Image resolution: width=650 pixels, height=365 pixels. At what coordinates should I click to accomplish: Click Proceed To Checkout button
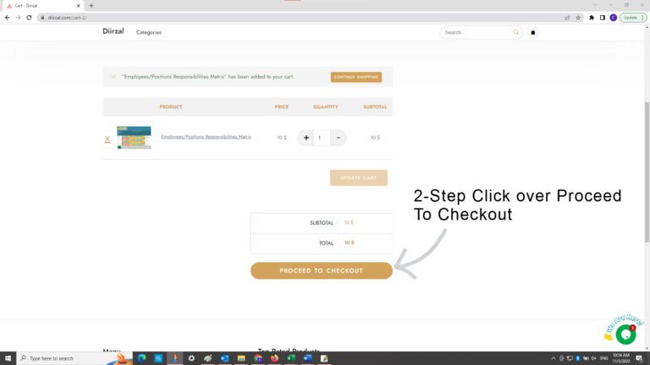click(322, 270)
